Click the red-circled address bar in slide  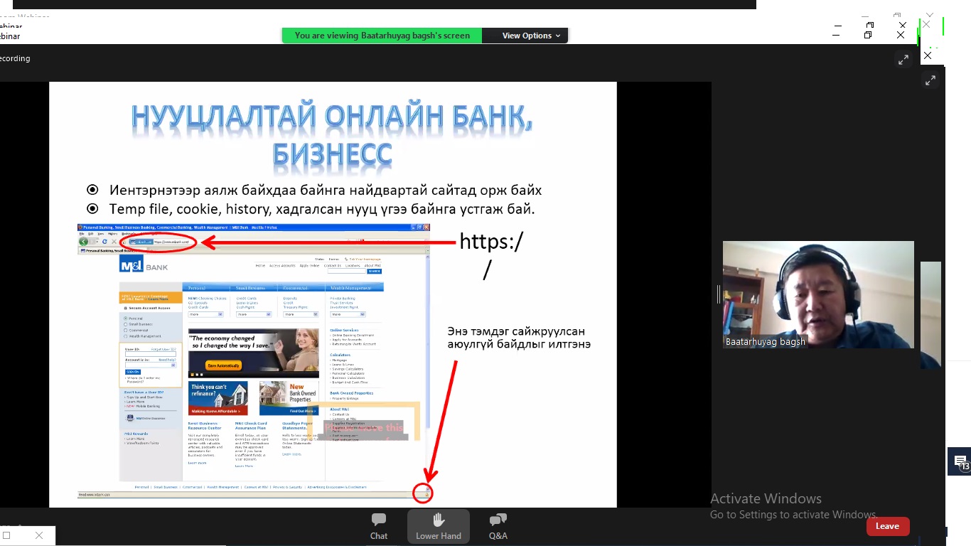point(161,242)
